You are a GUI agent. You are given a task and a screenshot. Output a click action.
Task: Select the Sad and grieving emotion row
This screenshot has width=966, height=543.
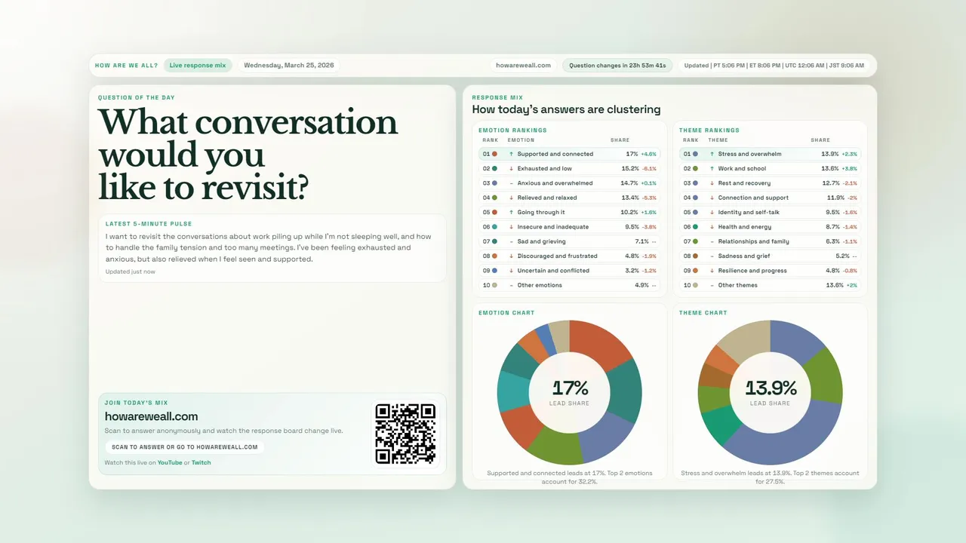569,241
